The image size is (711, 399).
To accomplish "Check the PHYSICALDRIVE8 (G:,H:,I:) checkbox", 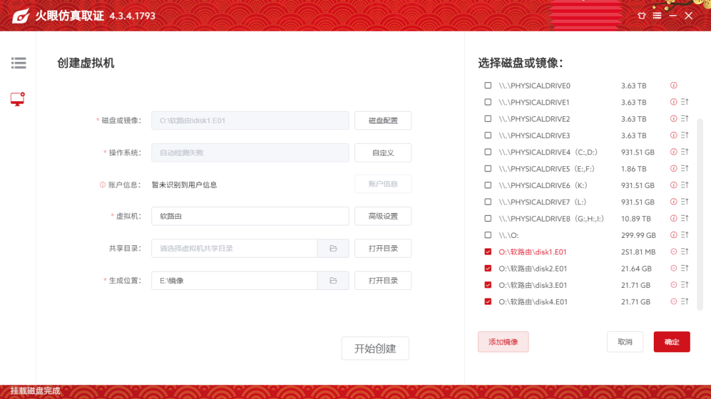I will click(x=488, y=218).
